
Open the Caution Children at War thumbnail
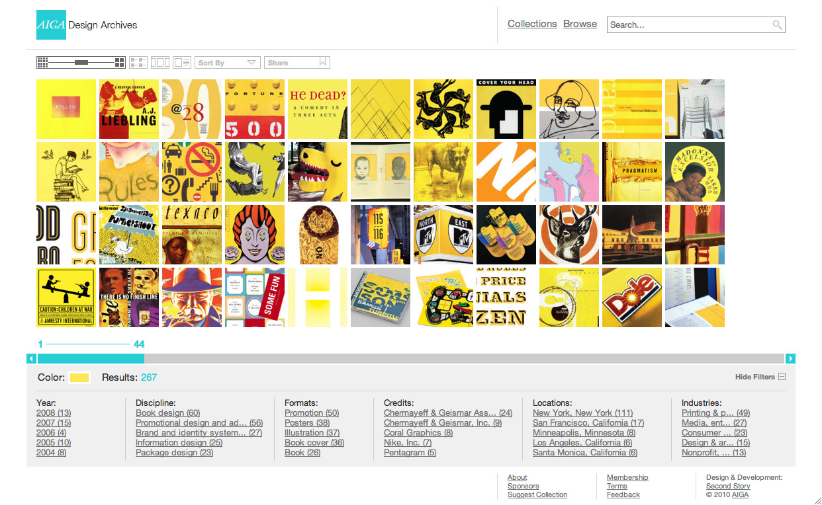[66, 297]
